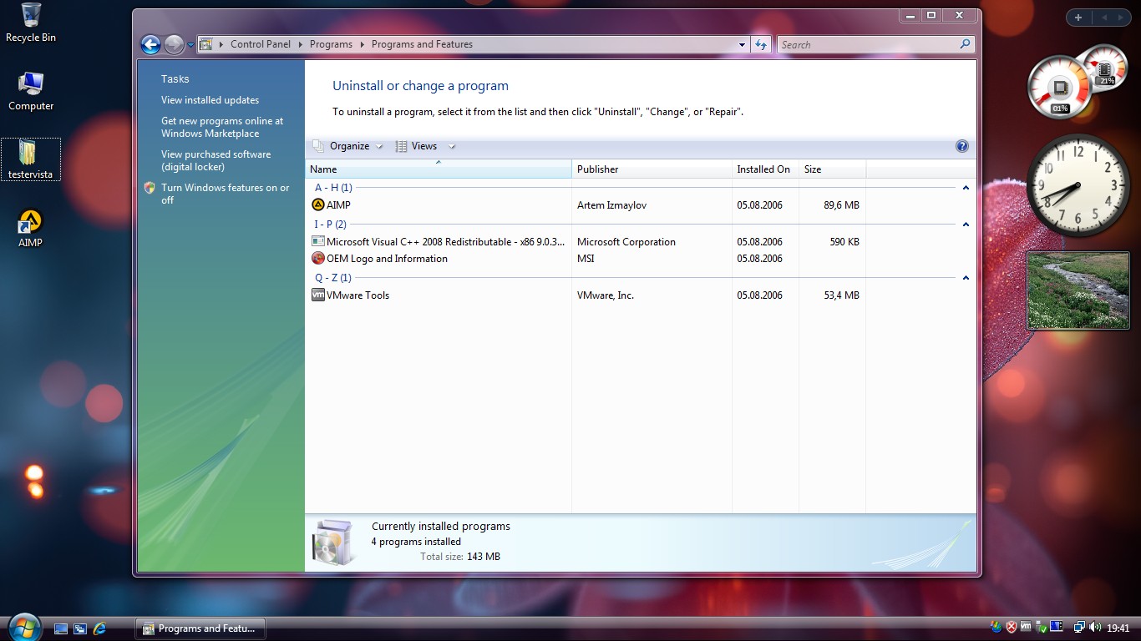Open the AIMP desktop shortcut
The image size is (1141, 641).
(30, 229)
